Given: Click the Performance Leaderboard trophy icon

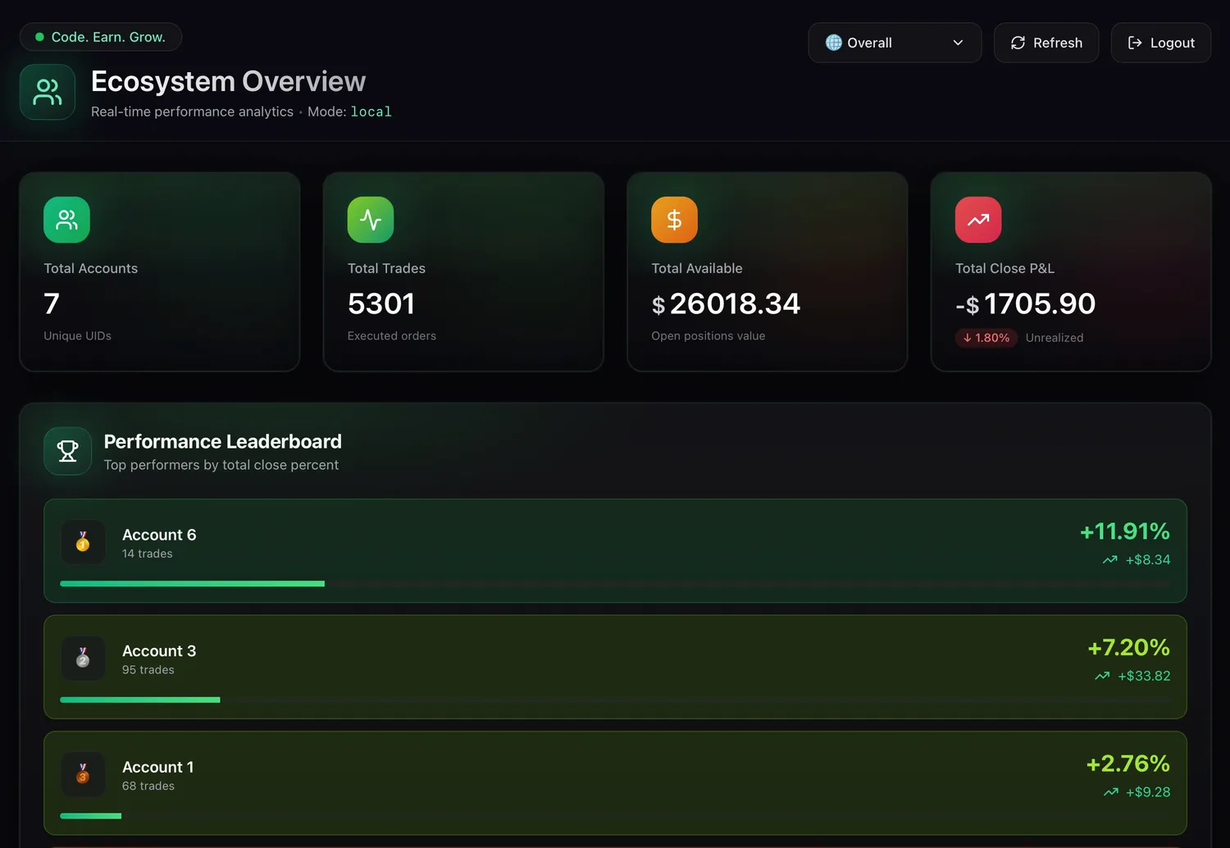Looking at the screenshot, I should pos(67,451).
